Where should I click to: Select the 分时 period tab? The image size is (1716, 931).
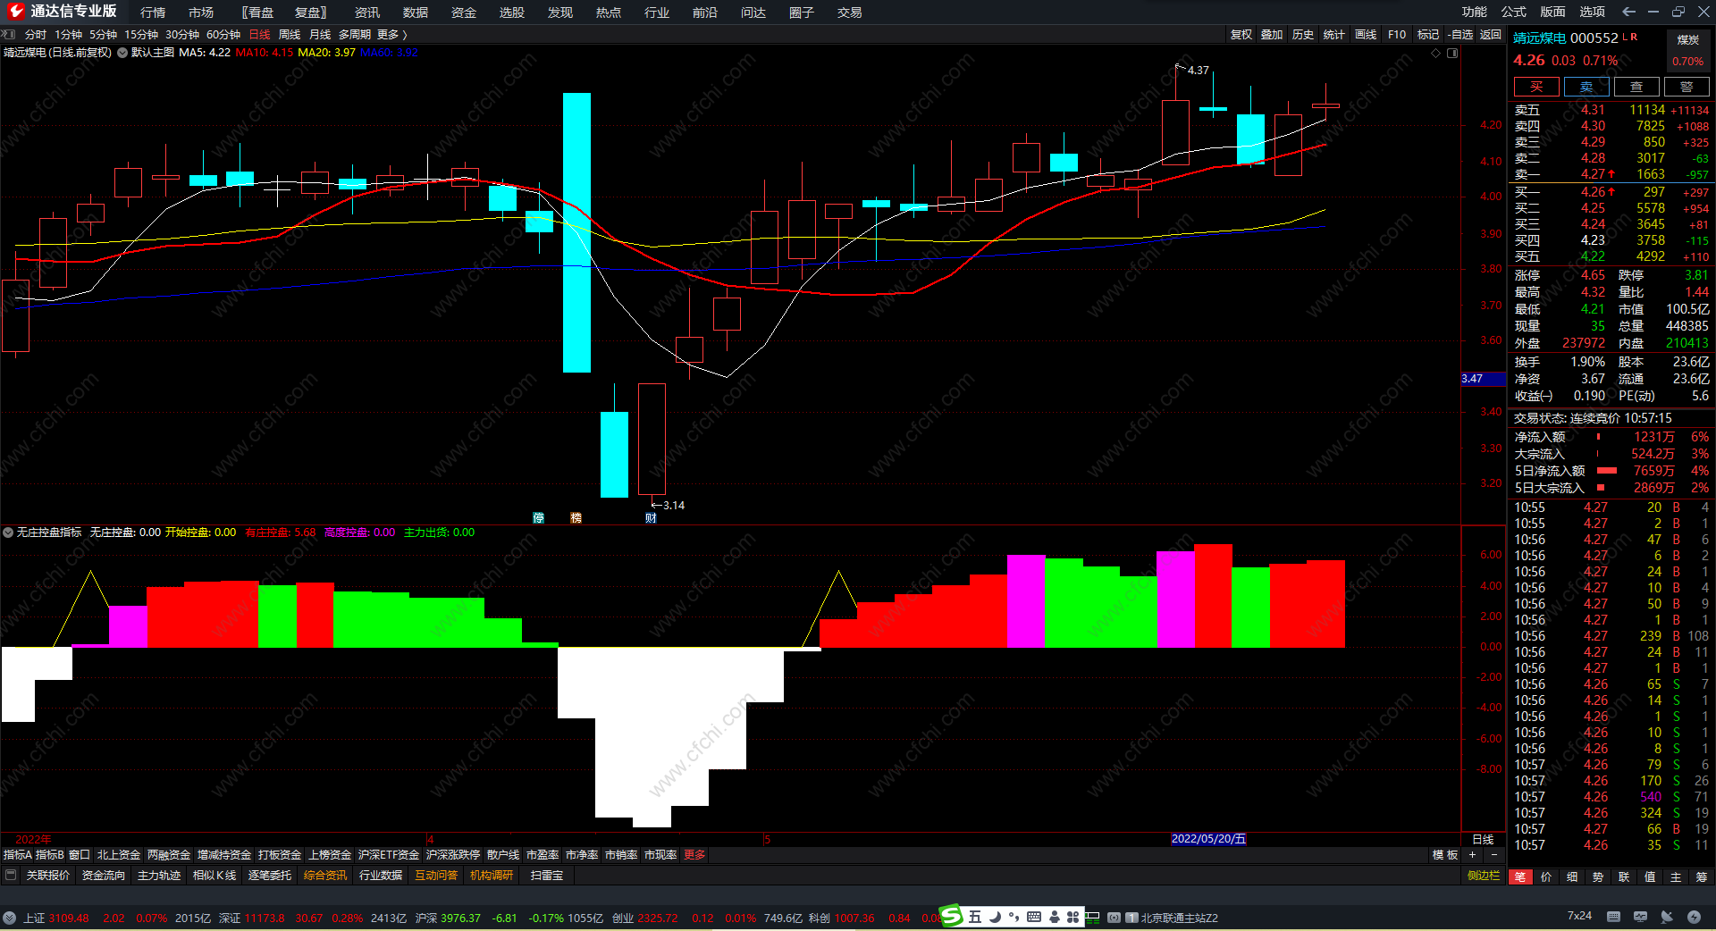click(36, 35)
